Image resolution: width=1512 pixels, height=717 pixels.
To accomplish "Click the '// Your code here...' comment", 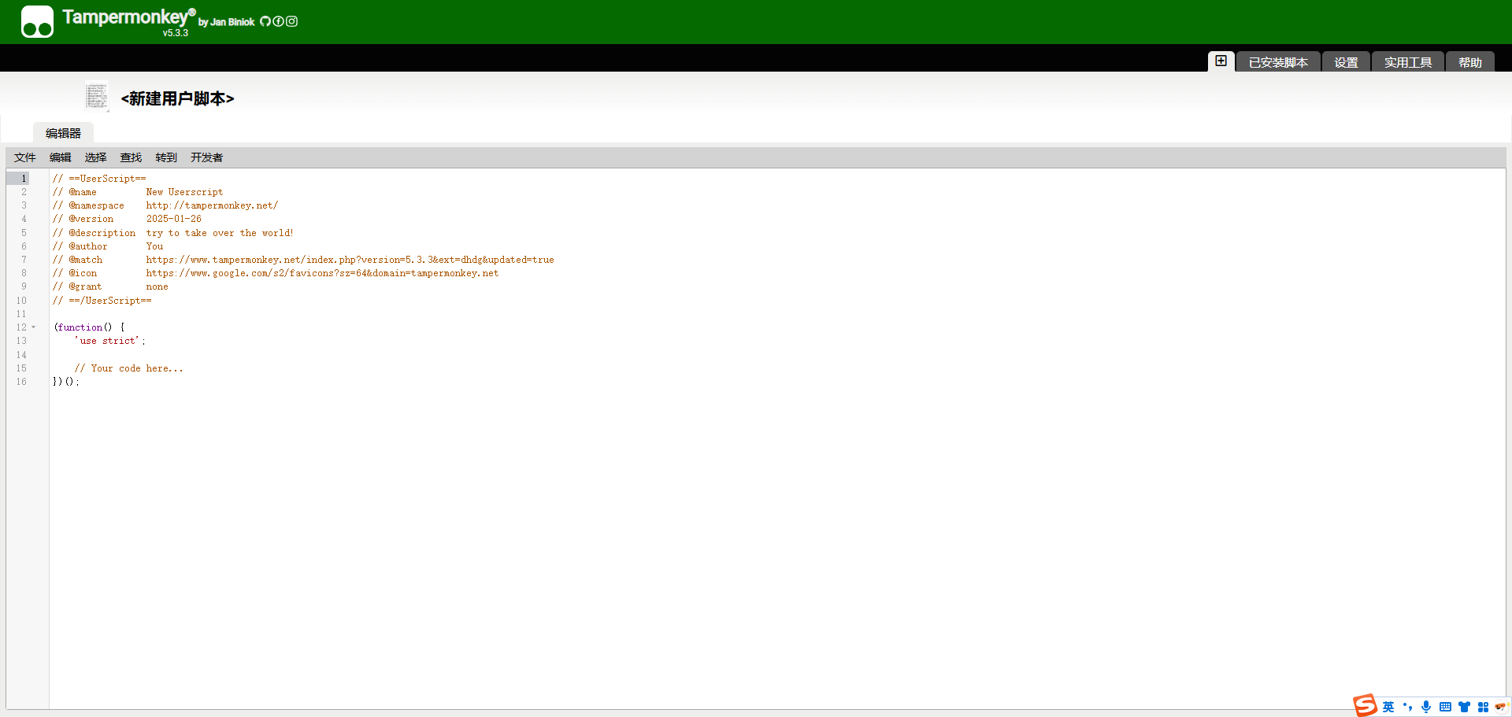I will 128,368.
